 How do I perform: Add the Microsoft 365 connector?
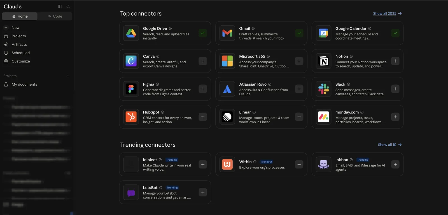299,61
